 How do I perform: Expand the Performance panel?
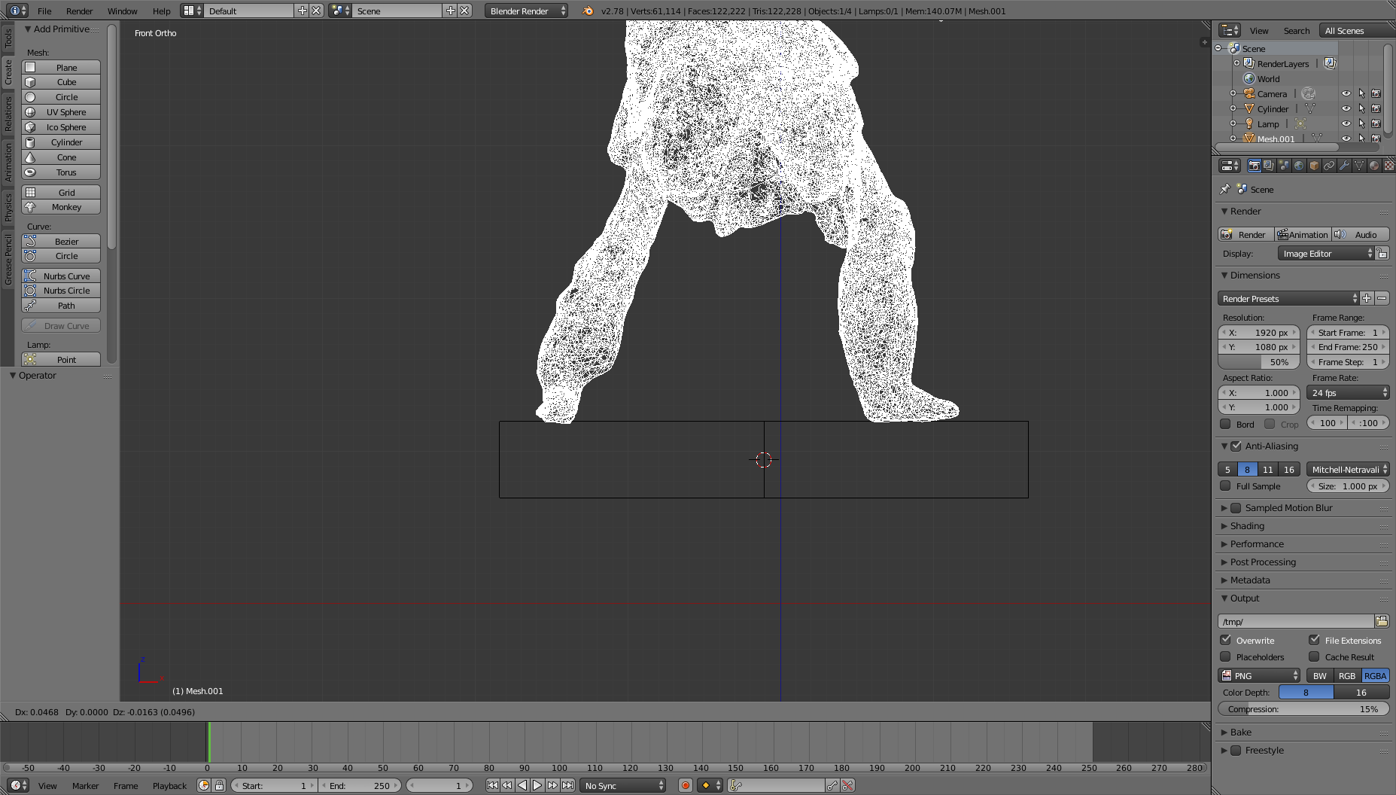pos(1257,544)
